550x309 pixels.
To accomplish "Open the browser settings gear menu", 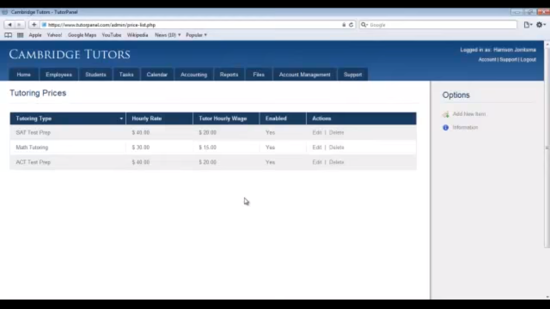I will 541,25.
